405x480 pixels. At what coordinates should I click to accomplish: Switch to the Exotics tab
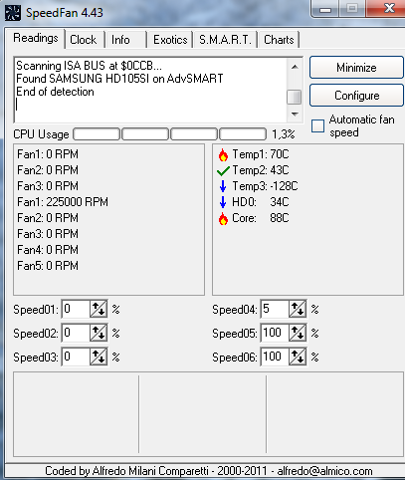coord(170,40)
